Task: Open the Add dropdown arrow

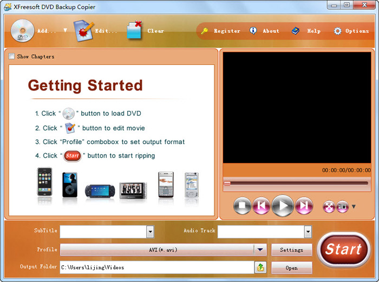Action: pyautogui.click(x=66, y=30)
